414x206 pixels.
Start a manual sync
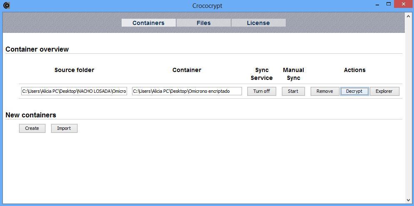(293, 91)
